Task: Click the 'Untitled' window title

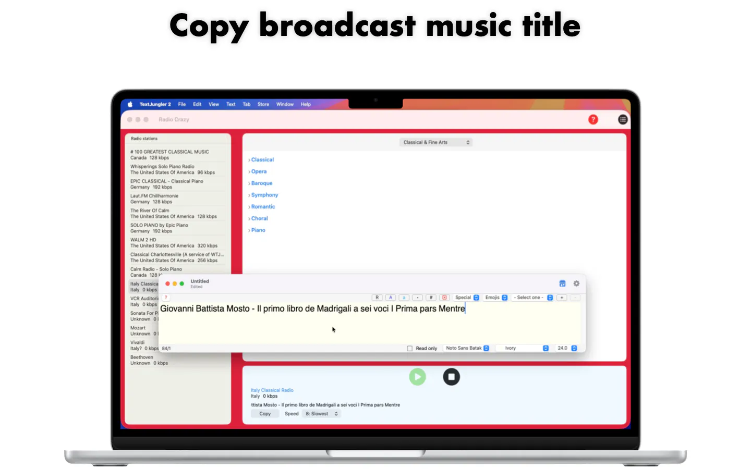Action: click(x=200, y=281)
